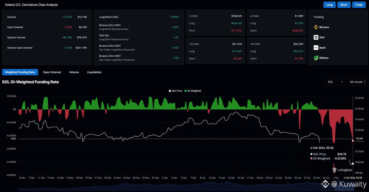Screen dimensions: 369x192
Task: Expand the 30 minute interval dropdown
Action: tap(358, 82)
